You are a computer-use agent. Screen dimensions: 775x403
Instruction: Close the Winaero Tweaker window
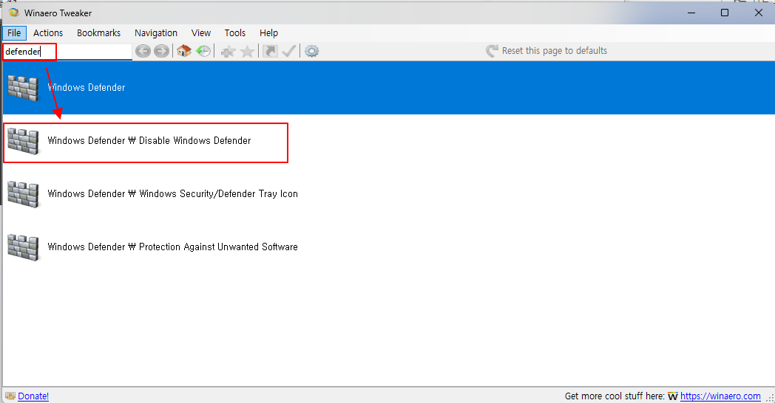pyautogui.click(x=759, y=13)
